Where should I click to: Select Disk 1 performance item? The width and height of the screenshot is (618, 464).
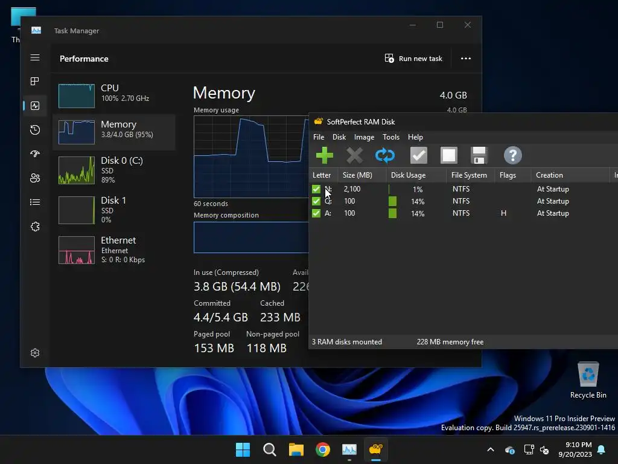point(114,210)
